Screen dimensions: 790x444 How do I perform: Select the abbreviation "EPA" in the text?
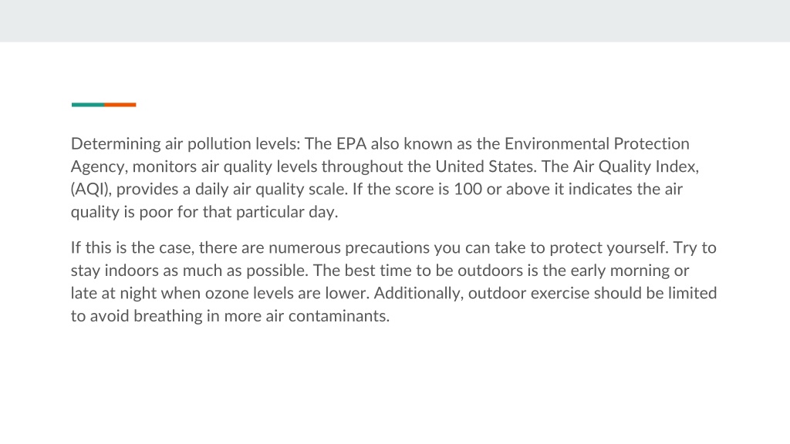point(351,144)
